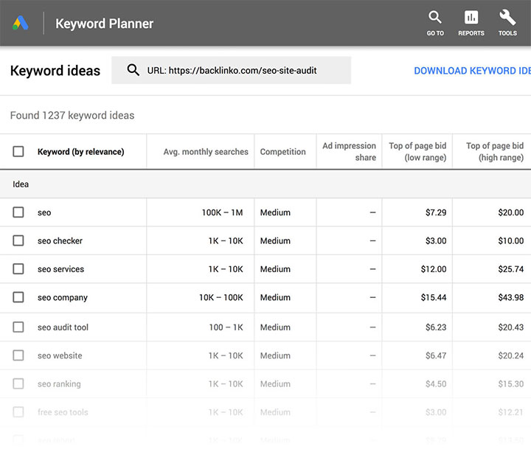Select the 'seo ranking' keyword text
This screenshot has width=531, height=452.
tap(59, 384)
